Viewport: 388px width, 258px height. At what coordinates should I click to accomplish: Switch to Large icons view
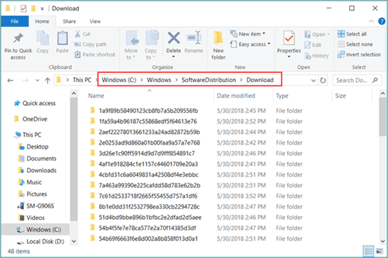[380, 252]
